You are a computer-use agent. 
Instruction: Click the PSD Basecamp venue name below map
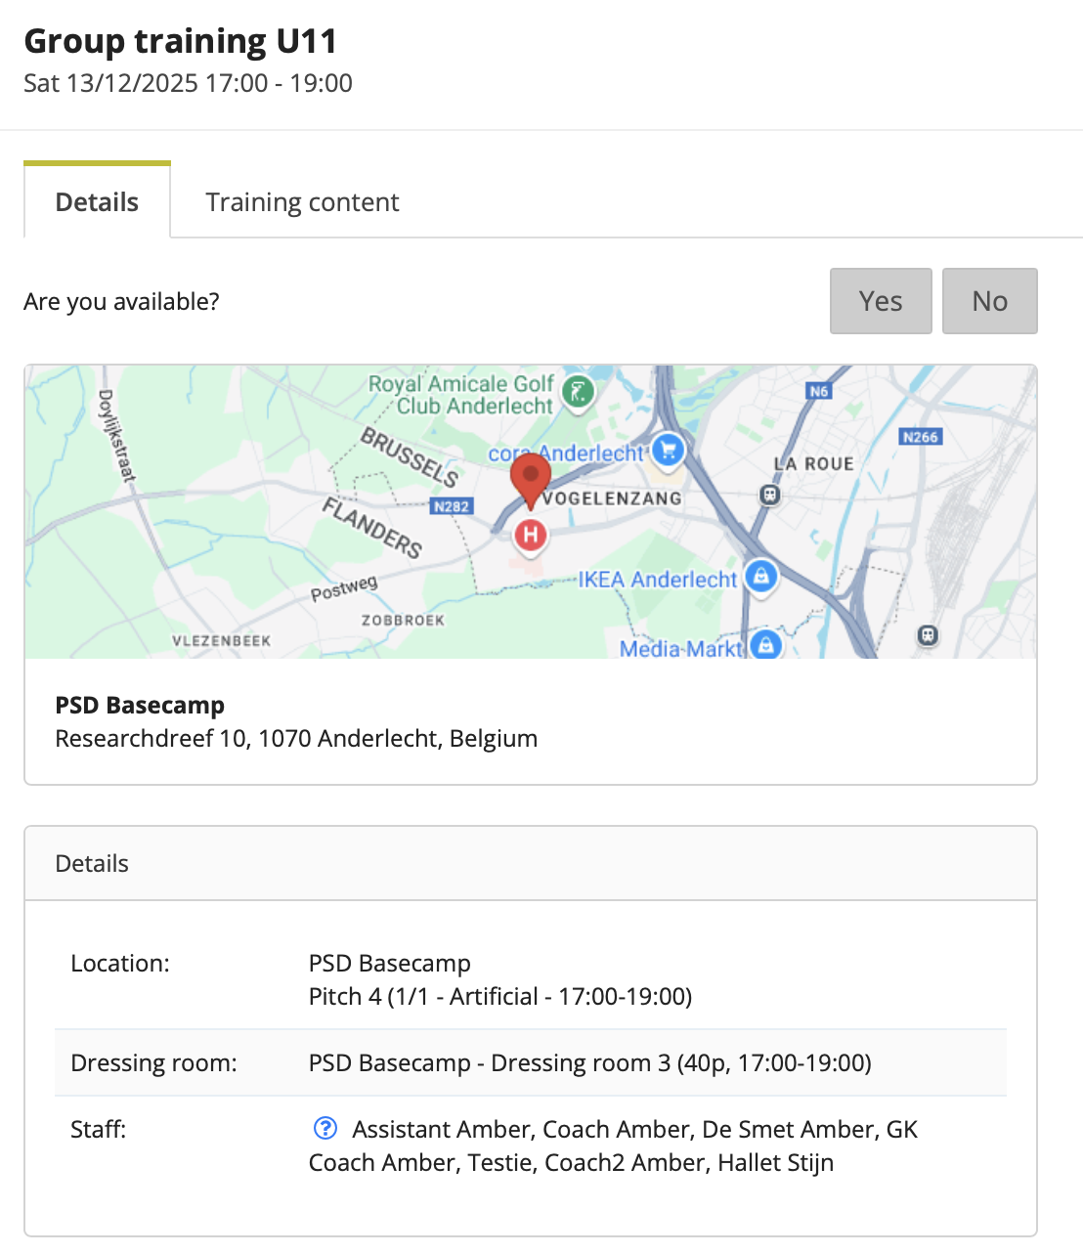pyautogui.click(x=140, y=705)
